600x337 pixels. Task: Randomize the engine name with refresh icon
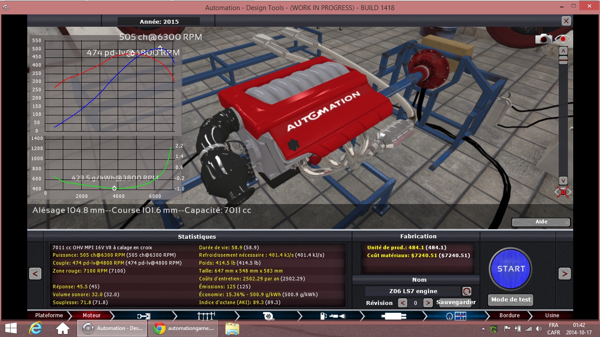(x=466, y=291)
